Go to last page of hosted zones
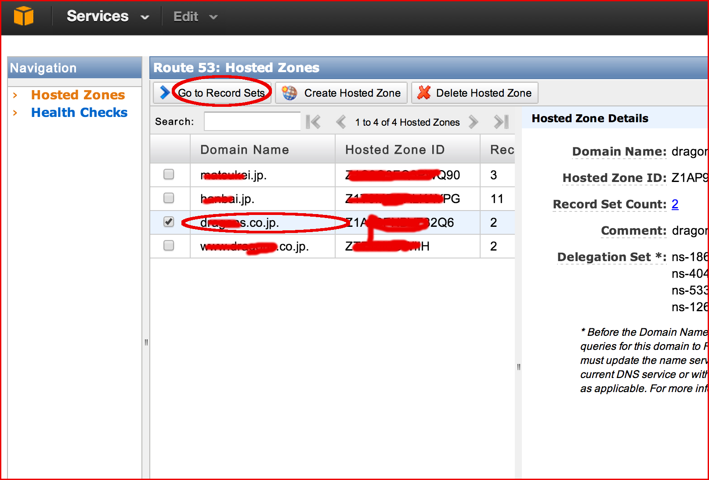 click(x=501, y=122)
